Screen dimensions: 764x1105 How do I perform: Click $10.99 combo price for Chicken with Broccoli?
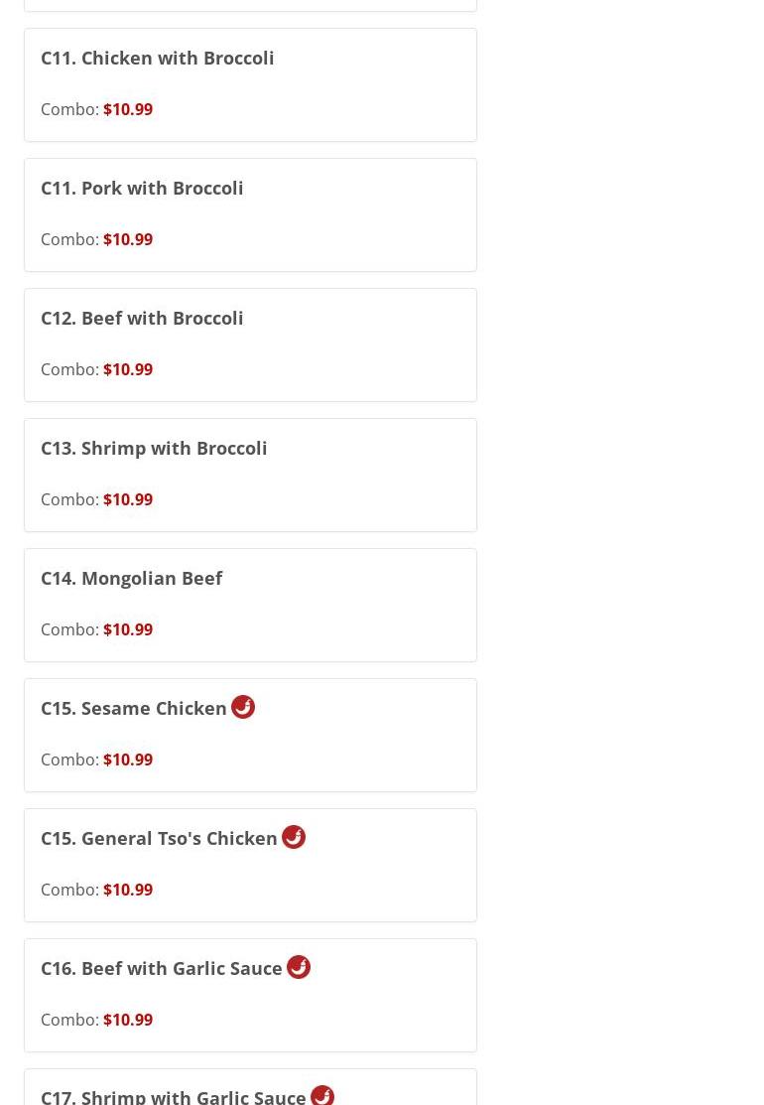(128, 109)
